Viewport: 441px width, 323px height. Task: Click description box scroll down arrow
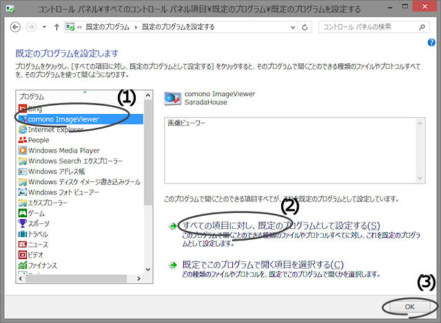[x=420, y=178]
